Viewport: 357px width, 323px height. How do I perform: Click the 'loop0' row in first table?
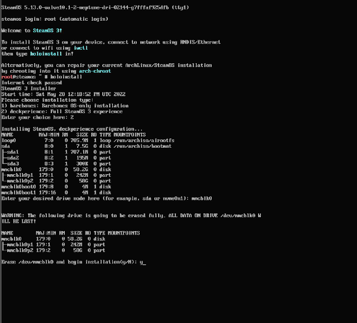[88, 141]
